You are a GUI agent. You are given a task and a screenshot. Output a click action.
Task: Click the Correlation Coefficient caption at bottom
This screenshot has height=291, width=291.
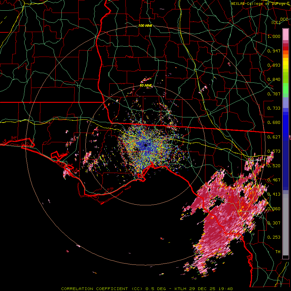click(147, 289)
